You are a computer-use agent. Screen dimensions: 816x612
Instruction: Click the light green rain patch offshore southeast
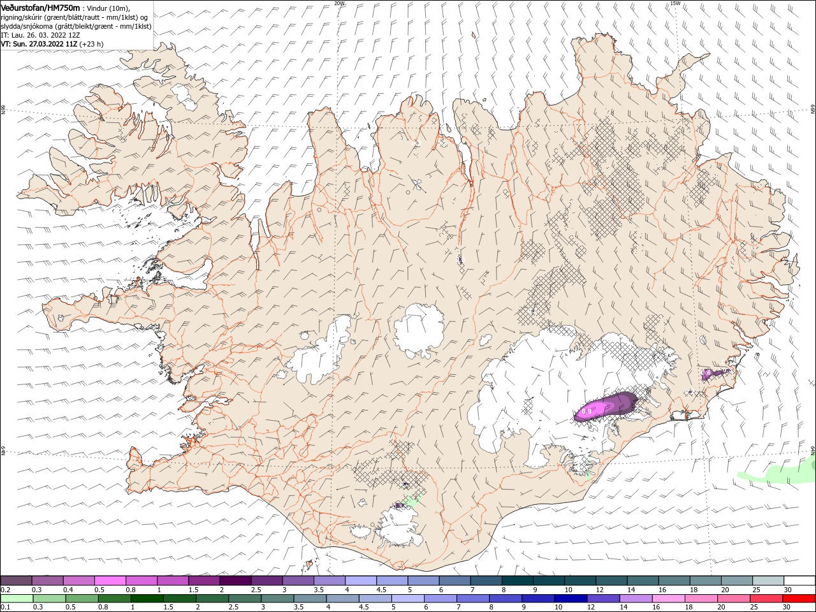(776, 471)
